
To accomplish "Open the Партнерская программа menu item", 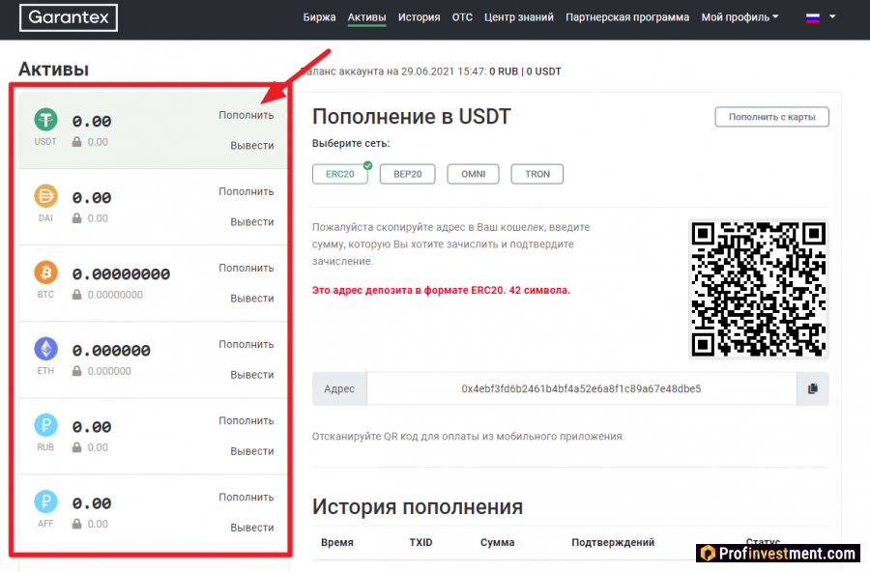I will (x=627, y=17).
